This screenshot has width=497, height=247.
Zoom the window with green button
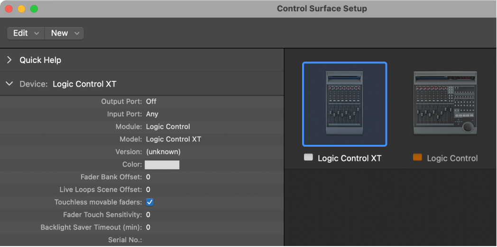34,9
